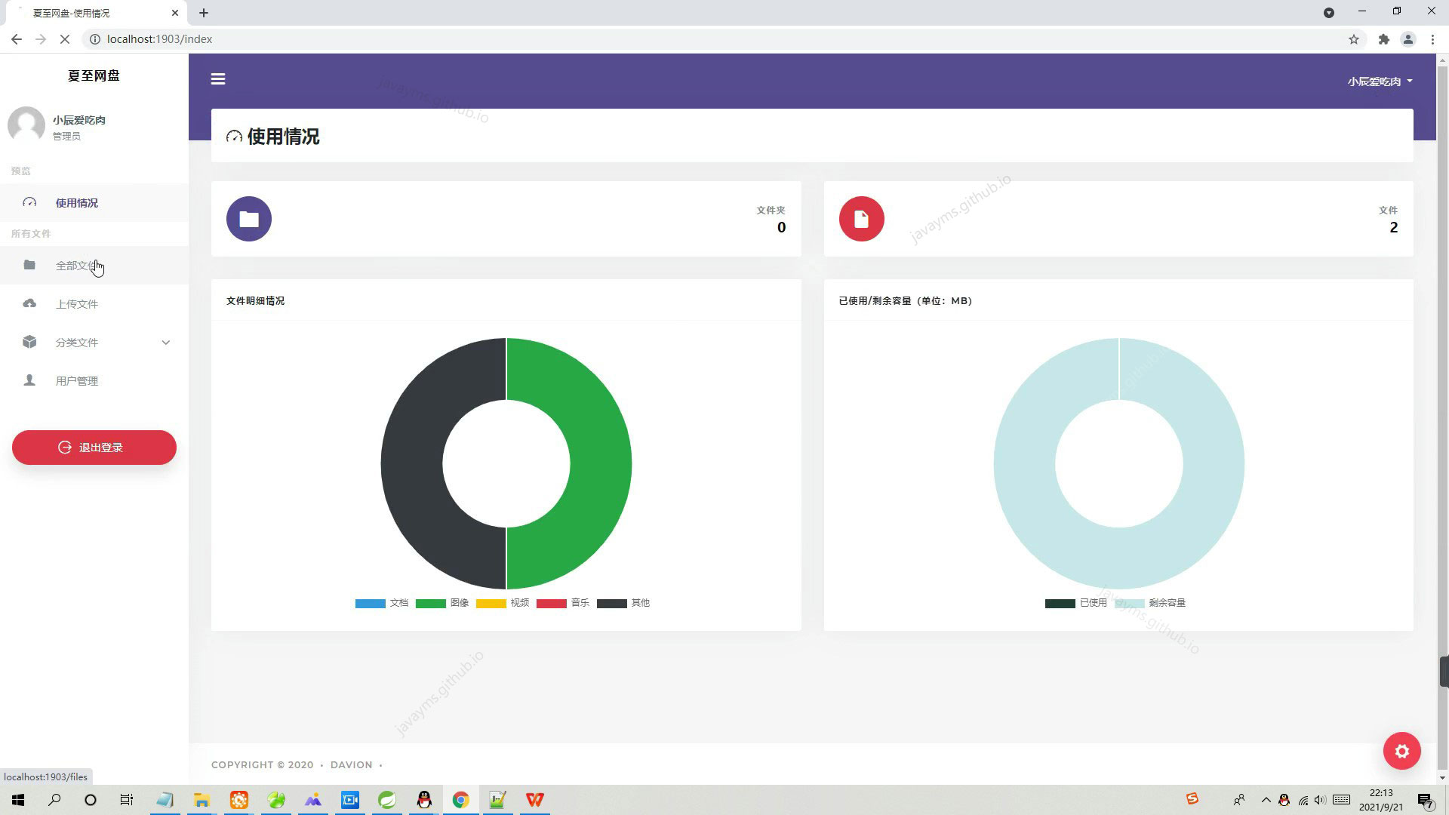Image resolution: width=1449 pixels, height=815 pixels.
Task: Select 使用情况 in the sidebar
Action: pyautogui.click(x=77, y=203)
